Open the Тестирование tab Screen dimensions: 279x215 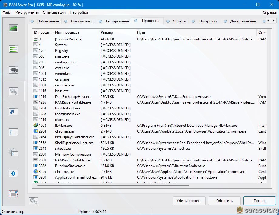click(x=114, y=21)
